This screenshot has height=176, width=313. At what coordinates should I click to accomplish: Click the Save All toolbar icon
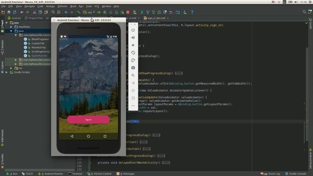pos(9,12)
